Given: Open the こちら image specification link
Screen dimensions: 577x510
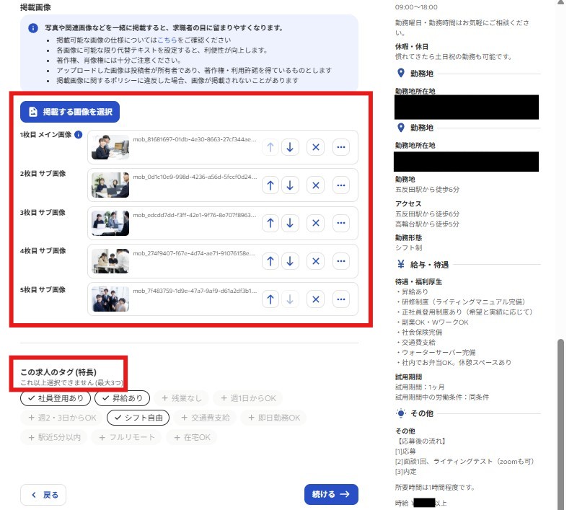Looking at the screenshot, I should 167,40.
